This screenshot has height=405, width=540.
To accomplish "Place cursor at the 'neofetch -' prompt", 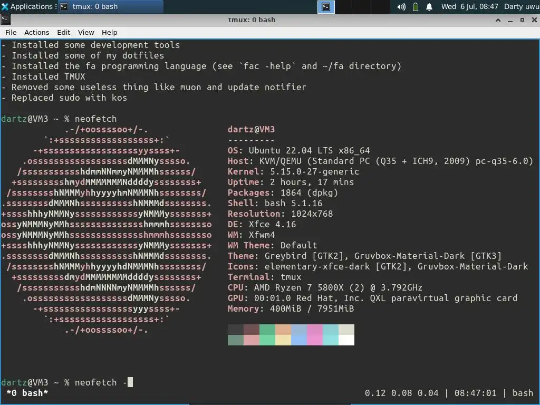I will point(130,382).
